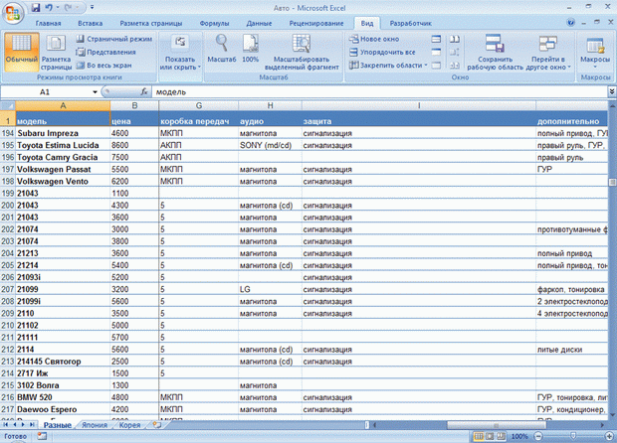The height and width of the screenshot is (443, 617).
Task: Switch to Page Layout view in status bar
Action: (x=490, y=436)
